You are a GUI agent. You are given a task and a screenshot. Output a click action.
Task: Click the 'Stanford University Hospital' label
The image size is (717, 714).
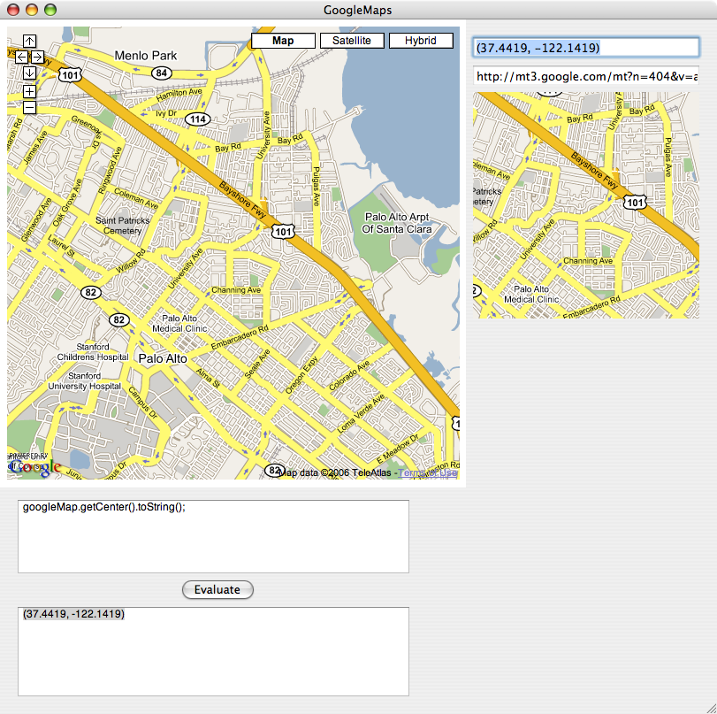[x=85, y=380]
